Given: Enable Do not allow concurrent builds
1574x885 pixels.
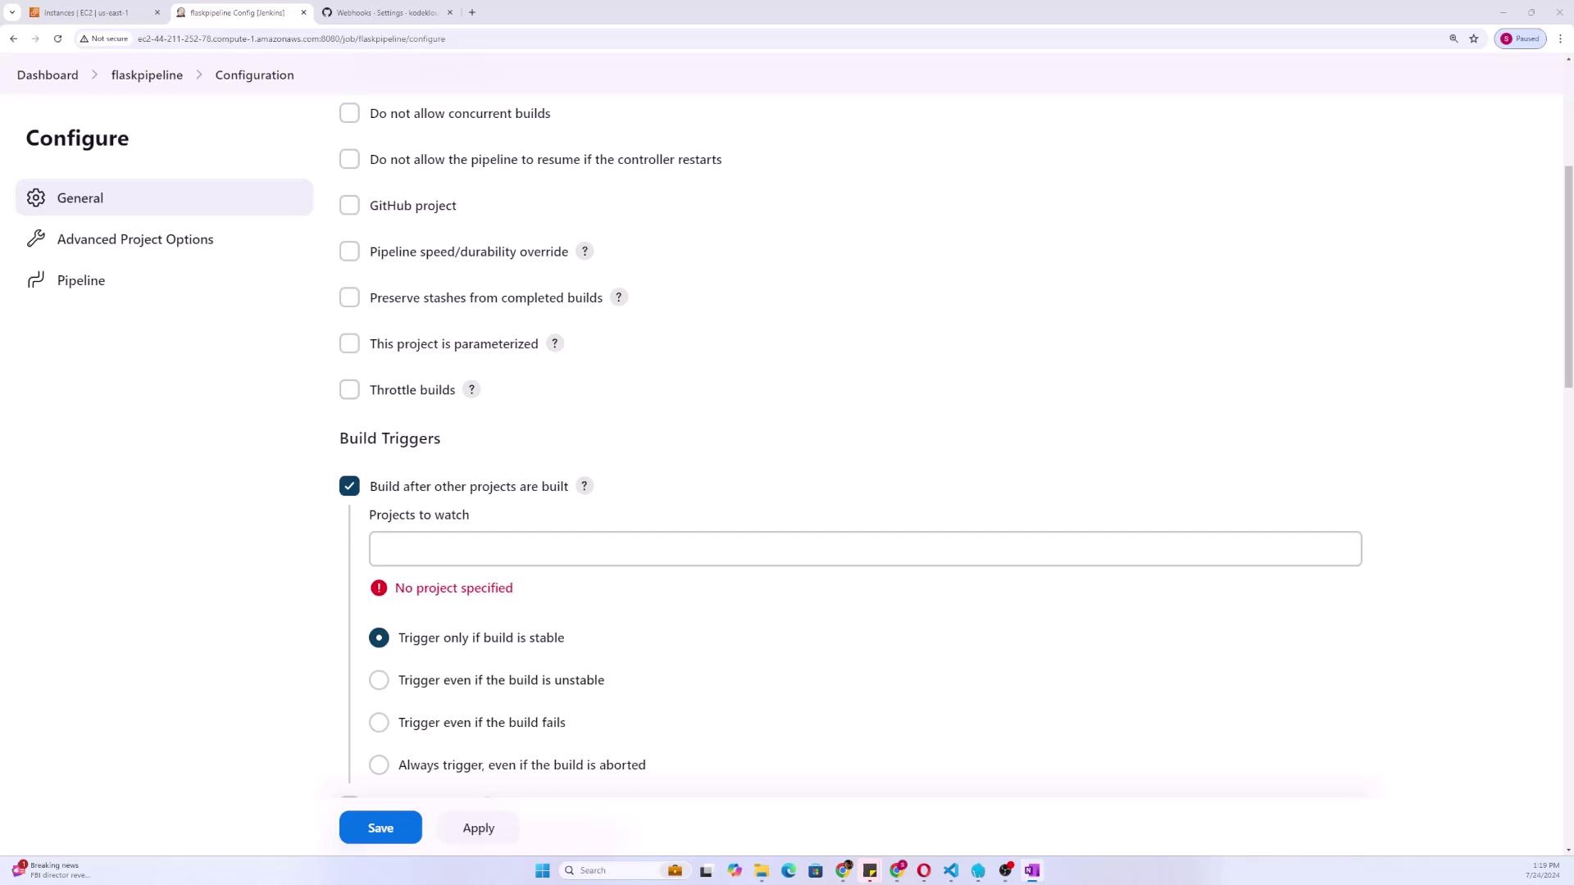Looking at the screenshot, I should [x=349, y=113].
